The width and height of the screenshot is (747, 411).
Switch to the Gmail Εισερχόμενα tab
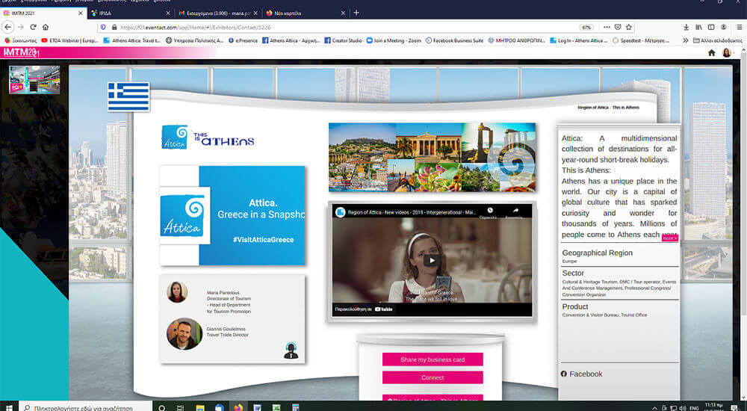click(218, 13)
